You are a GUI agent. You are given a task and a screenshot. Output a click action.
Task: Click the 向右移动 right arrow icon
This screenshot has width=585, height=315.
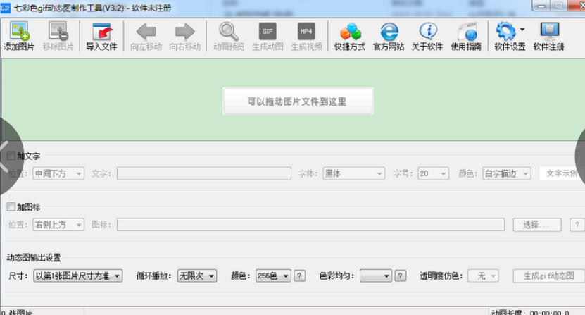pyautogui.click(x=185, y=32)
